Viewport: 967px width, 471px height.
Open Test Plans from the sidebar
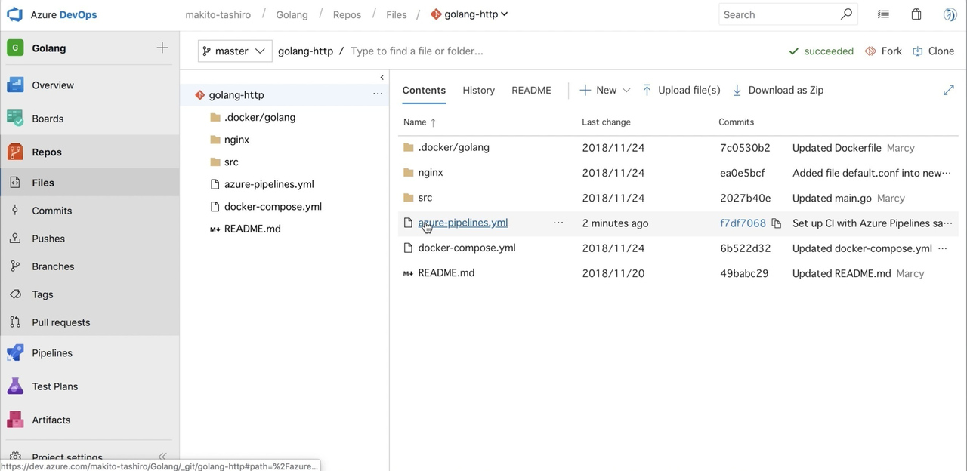54,386
